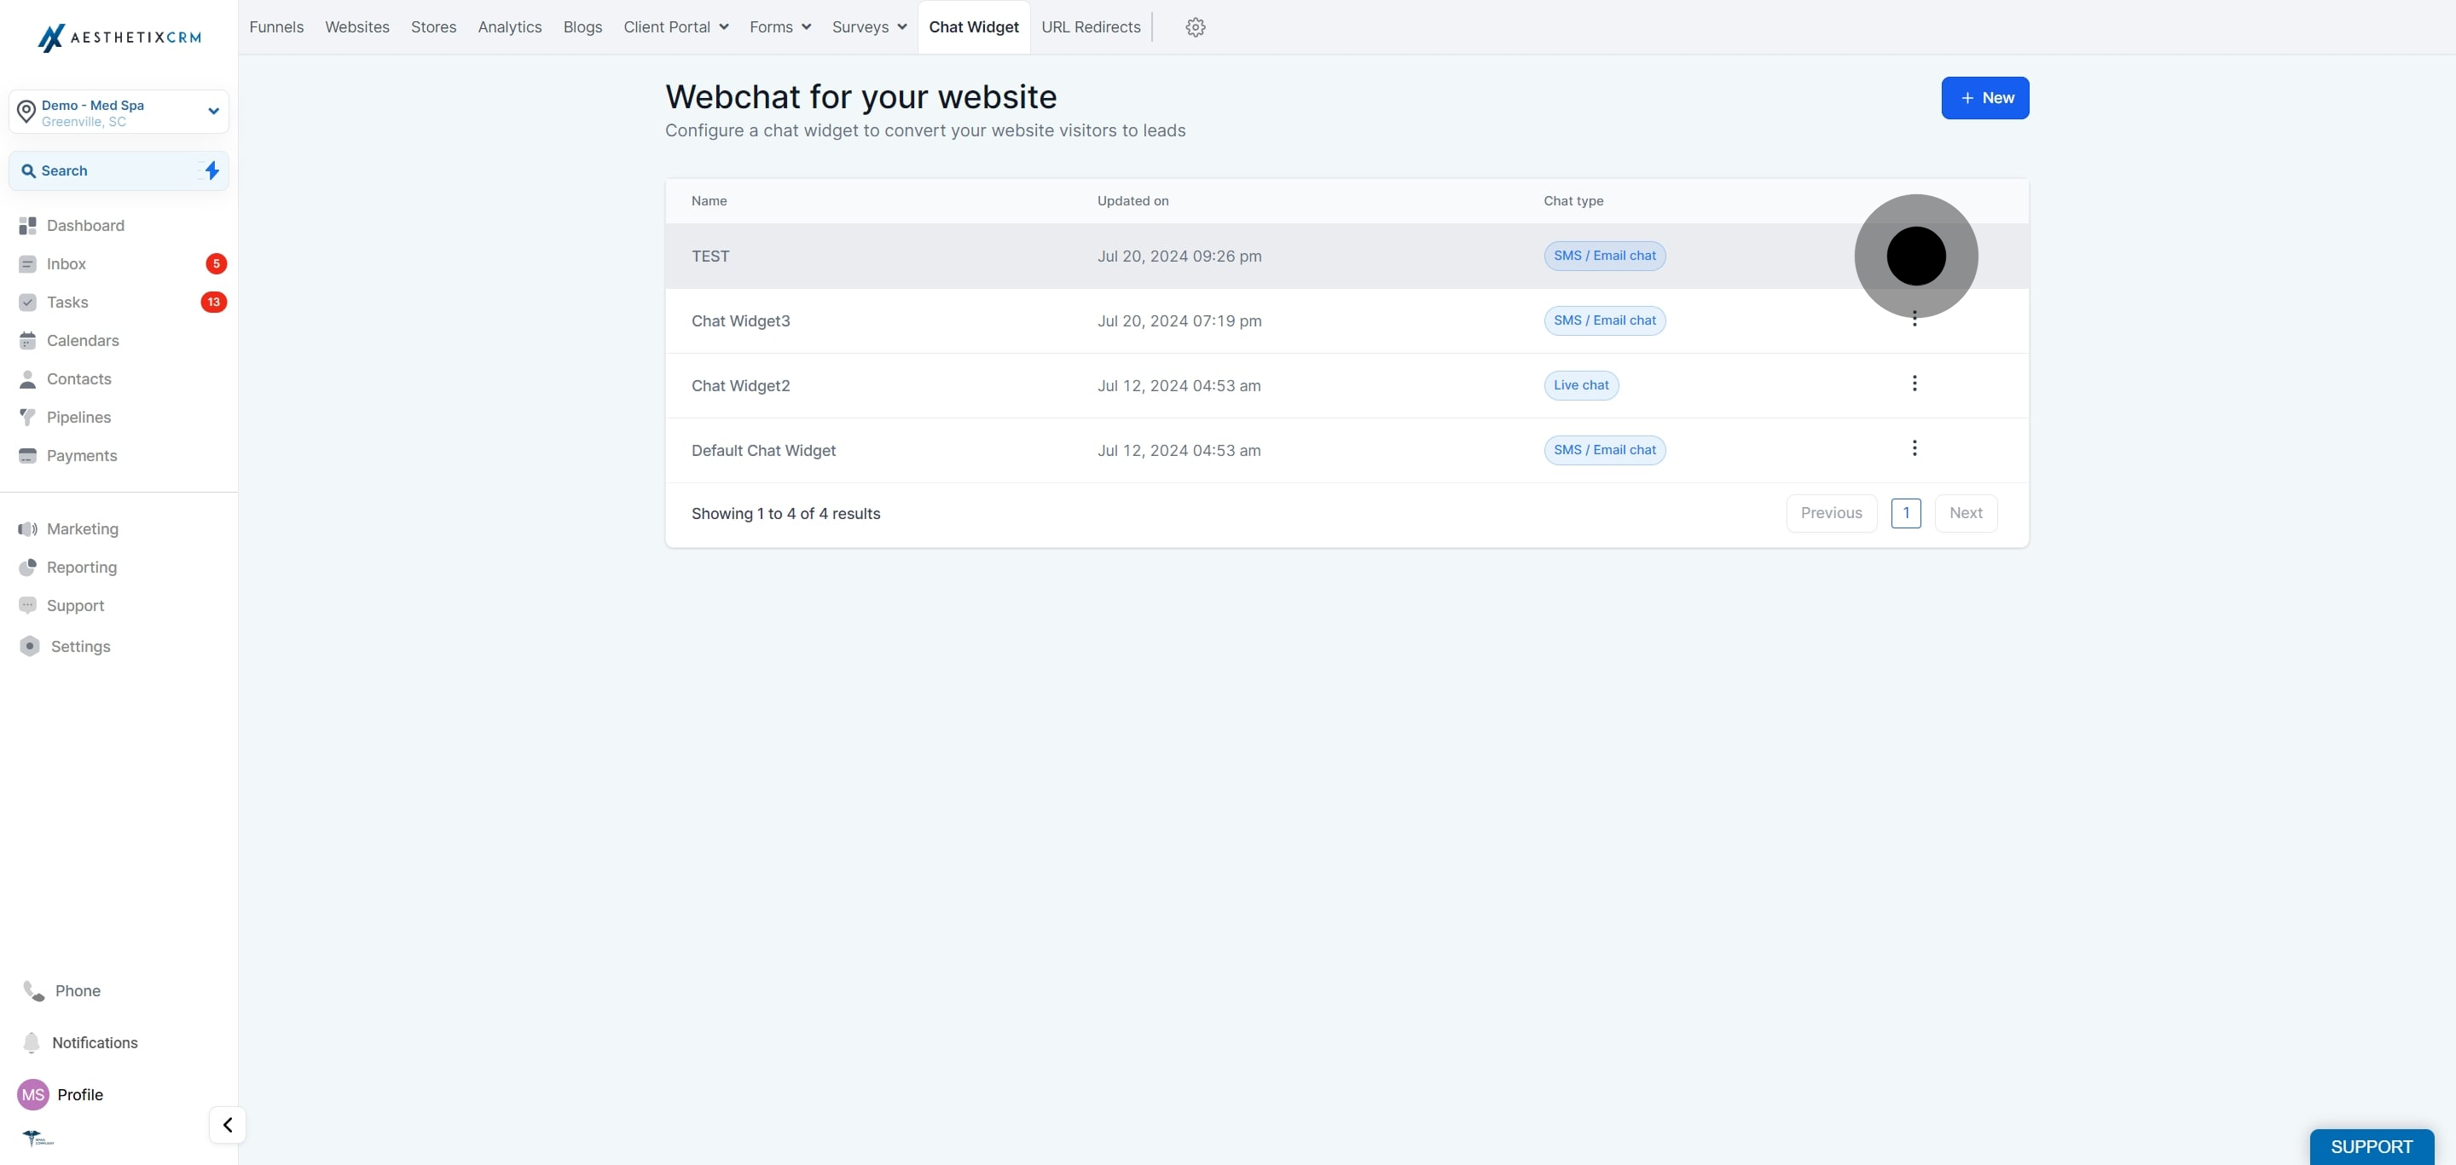Switch to the Blogs tab

pyautogui.click(x=582, y=27)
